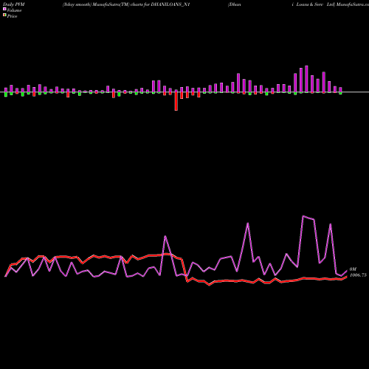Select the 'Price' legend label
Viewport: 369px width, 369px height.
coord(12,16)
